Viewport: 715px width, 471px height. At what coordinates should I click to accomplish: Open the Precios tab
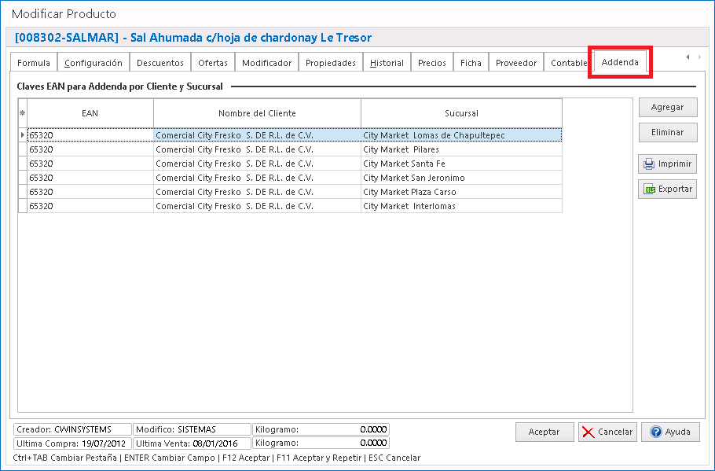(x=431, y=61)
